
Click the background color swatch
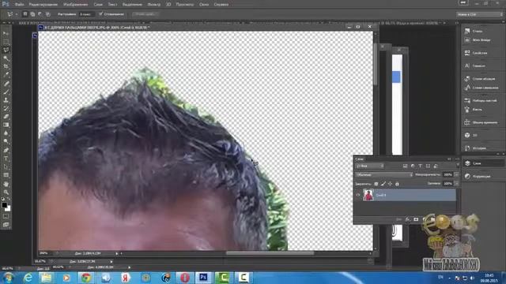click(x=8, y=208)
